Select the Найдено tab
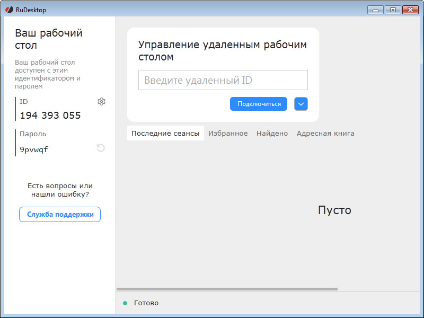 (x=272, y=133)
